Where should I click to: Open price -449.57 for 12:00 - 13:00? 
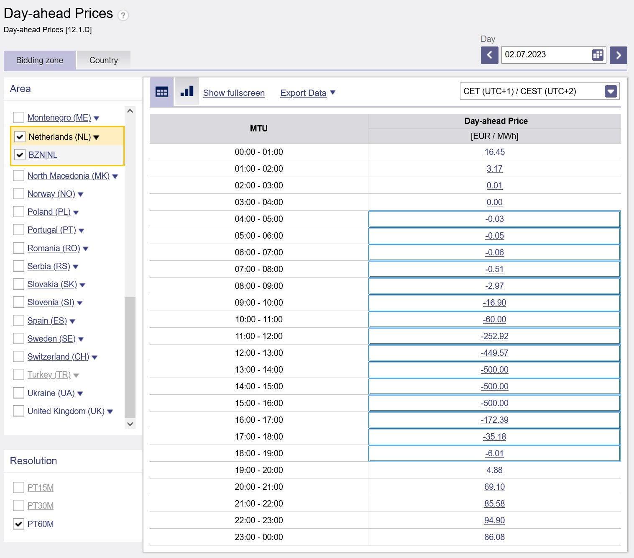tap(494, 353)
